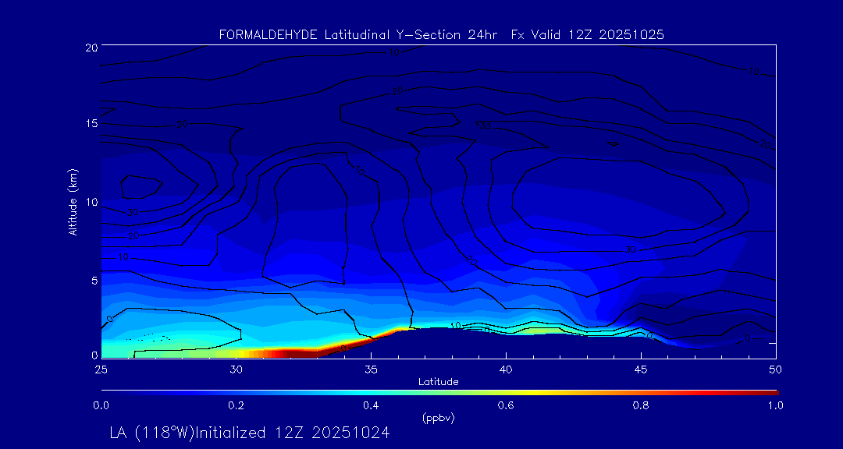The height and width of the screenshot is (449, 843).
Task: Click the "Latitude" horizontal axis label
Action: (x=438, y=382)
